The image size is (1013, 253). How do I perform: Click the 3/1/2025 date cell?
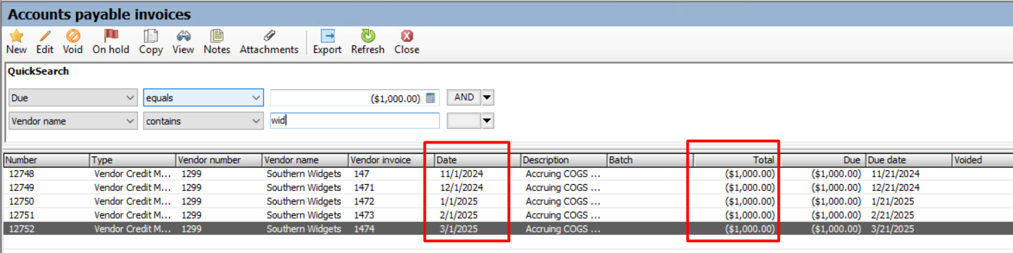pos(478,229)
